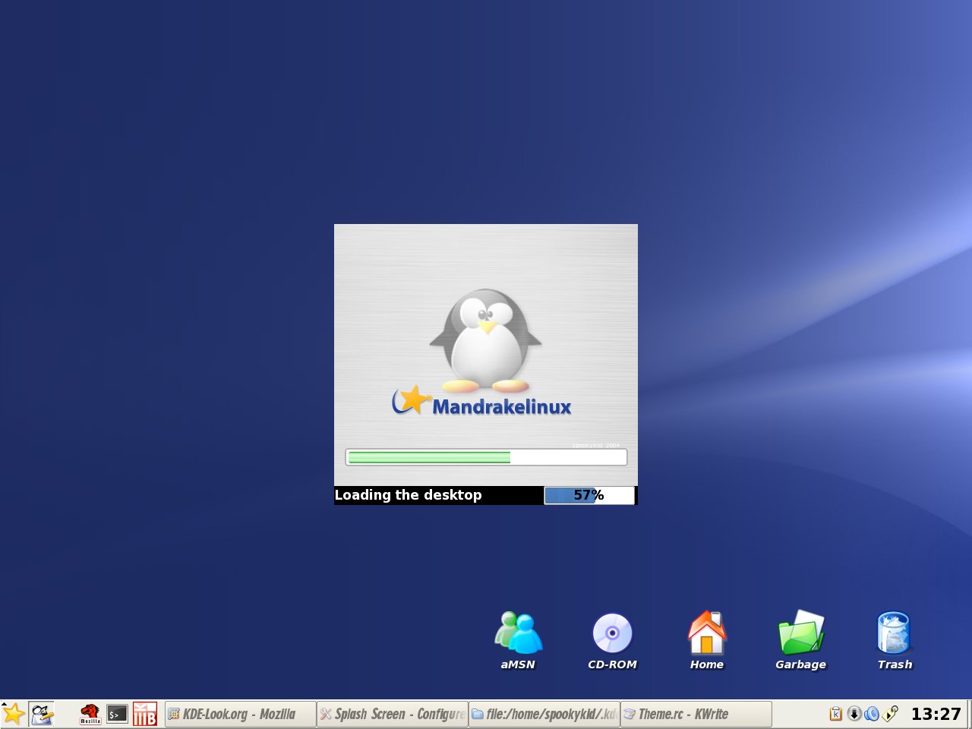Open the Home folder desktop icon
This screenshot has height=729, width=972.
coord(706,641)
